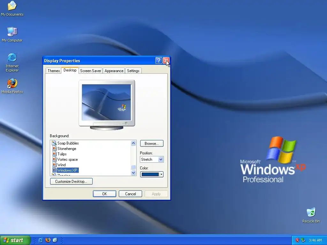Select the My Computer desktop icon
Image resolution: width=327 pixels, height=245 pixels.
(x=12, y=34)
